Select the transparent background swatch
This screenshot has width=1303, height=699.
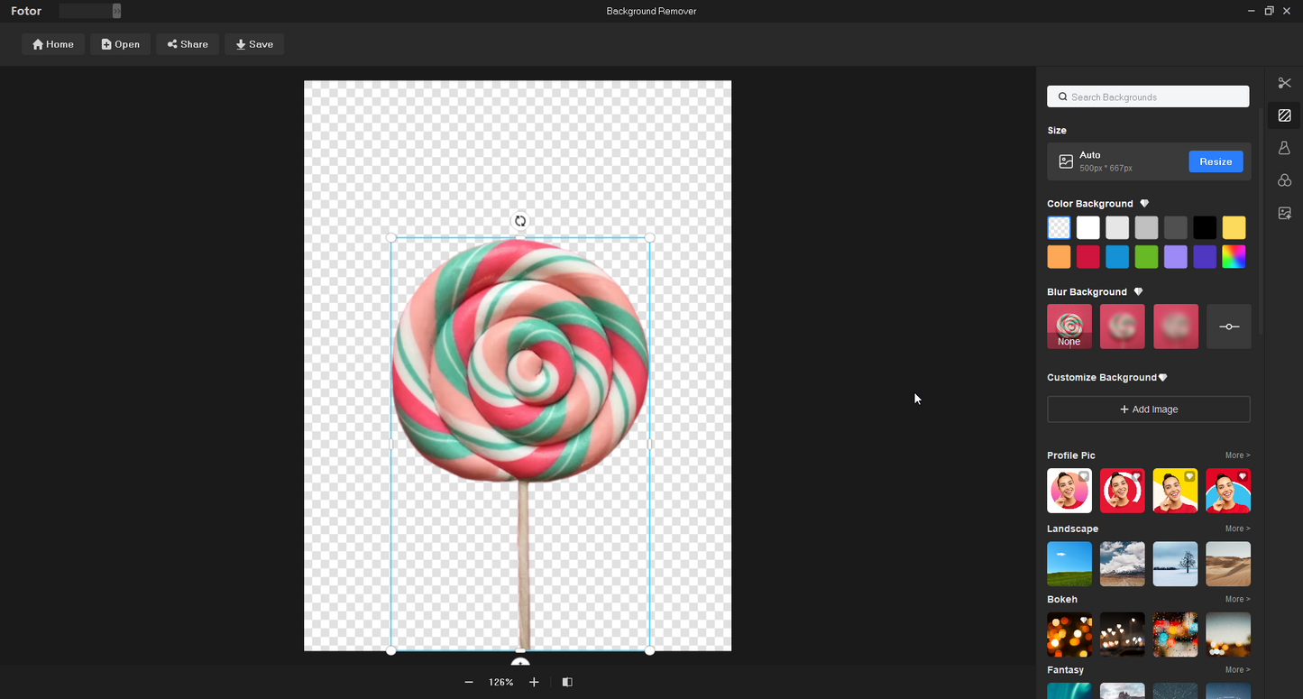[1059, 227]
